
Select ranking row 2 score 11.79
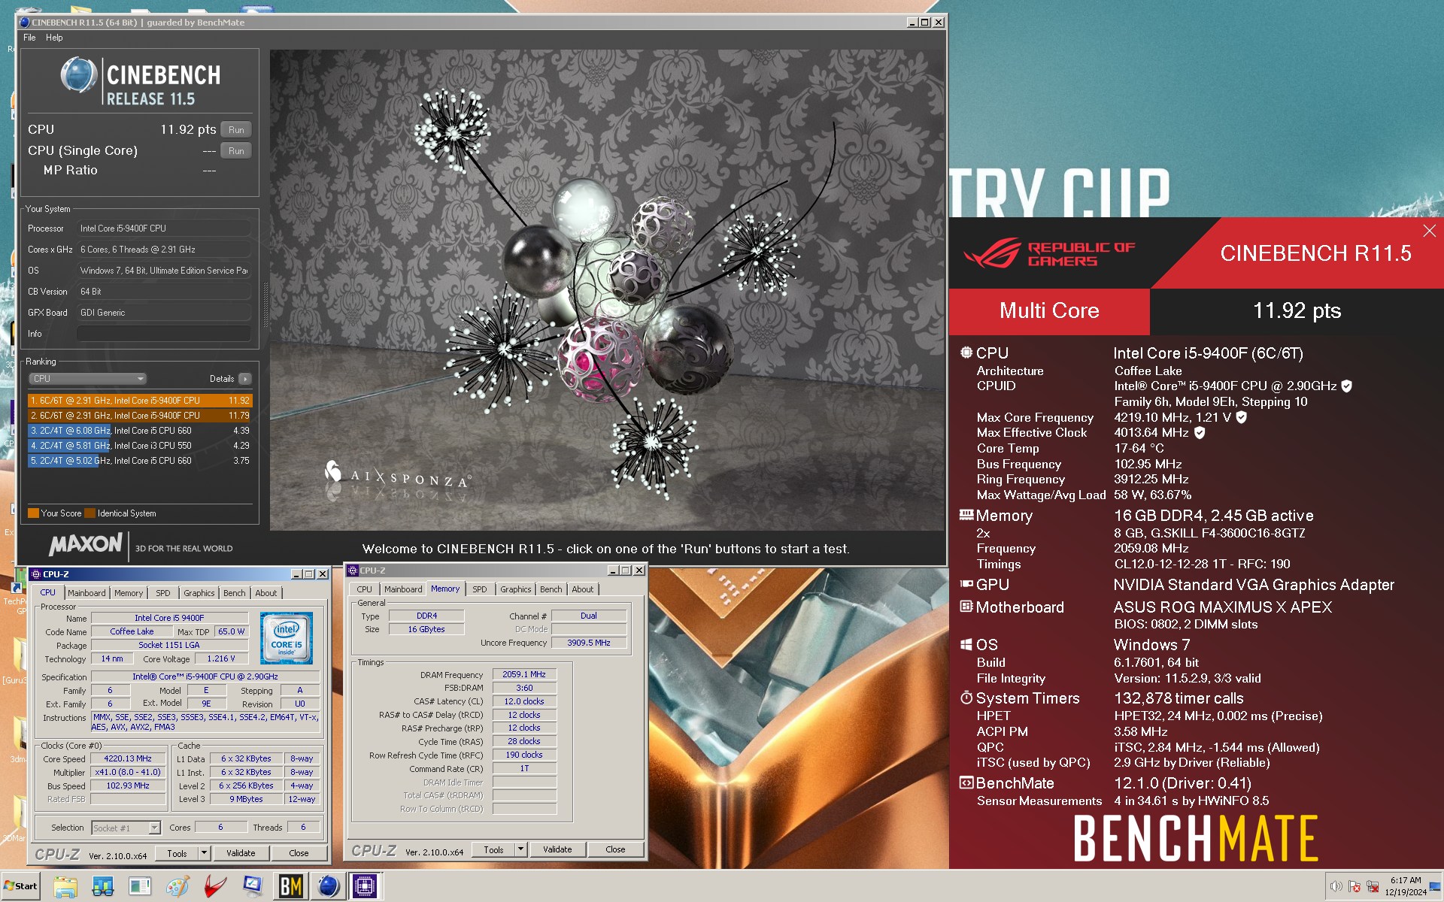(140, 416)
